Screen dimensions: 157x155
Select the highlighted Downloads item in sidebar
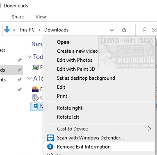click(x=11, y=70)
